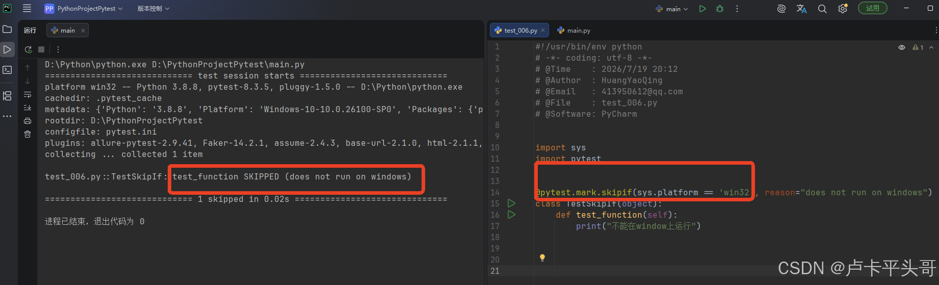Click 'collecting ... collected 1 item' line
The width and height of the screenshot is (939, 285).
[124, 154]
